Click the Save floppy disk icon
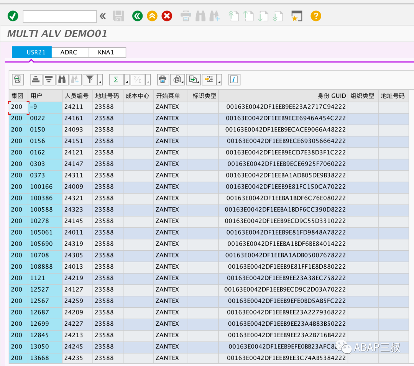Viewport: 414px width, 366px height. pyautogui.click(x=118, y=16)
